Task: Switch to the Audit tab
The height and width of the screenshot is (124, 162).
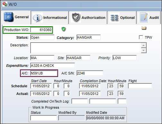Action: click(x=149, y=18)
